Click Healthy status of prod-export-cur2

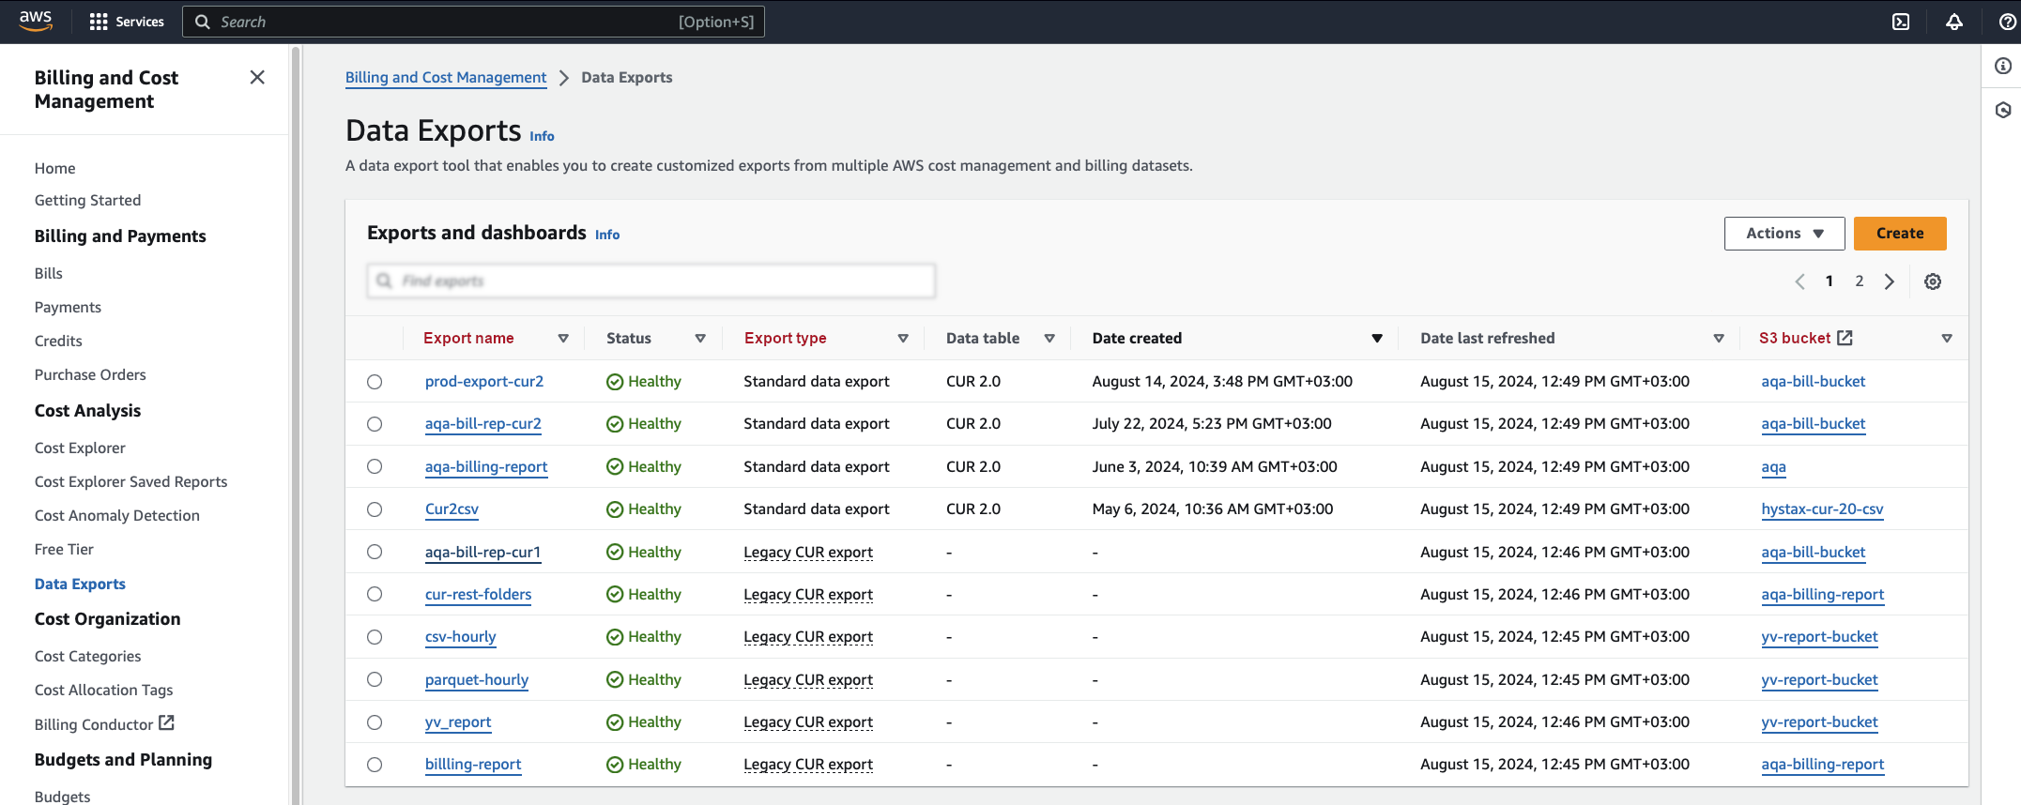(644, 382)
